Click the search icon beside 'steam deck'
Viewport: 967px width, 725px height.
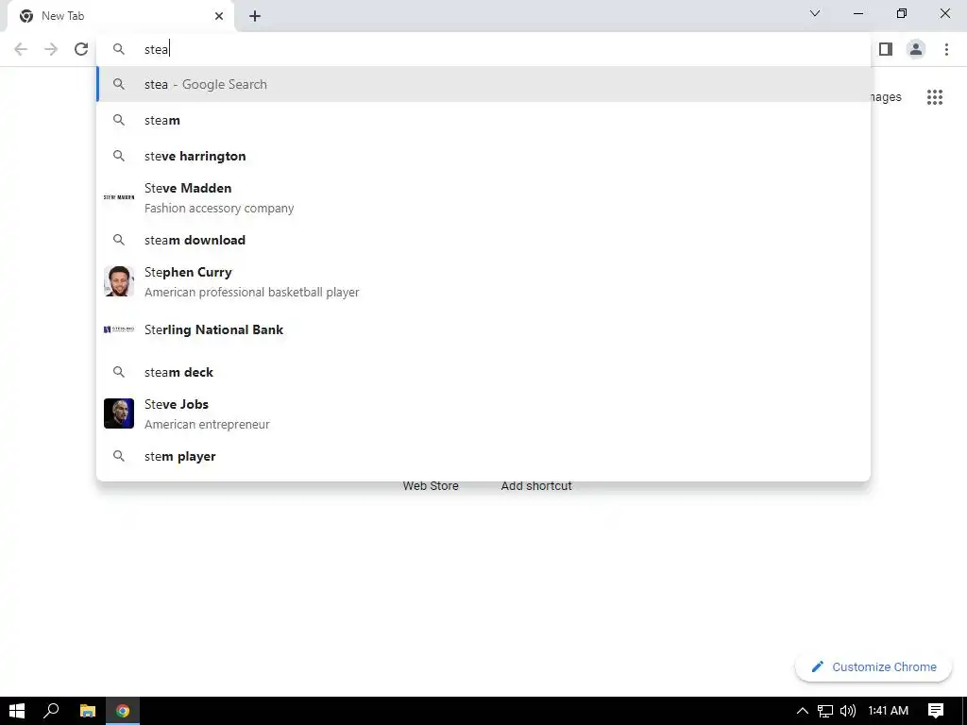[x=119, y=372]
